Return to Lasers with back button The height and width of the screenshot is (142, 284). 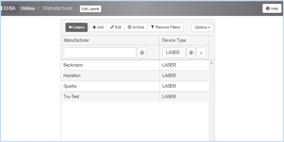pyautogui.click(x=76, y=27)
